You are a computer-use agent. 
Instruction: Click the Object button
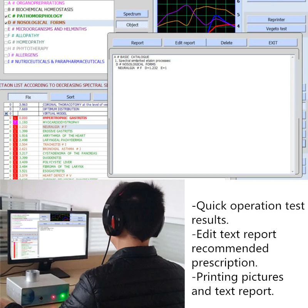point(132,25)
